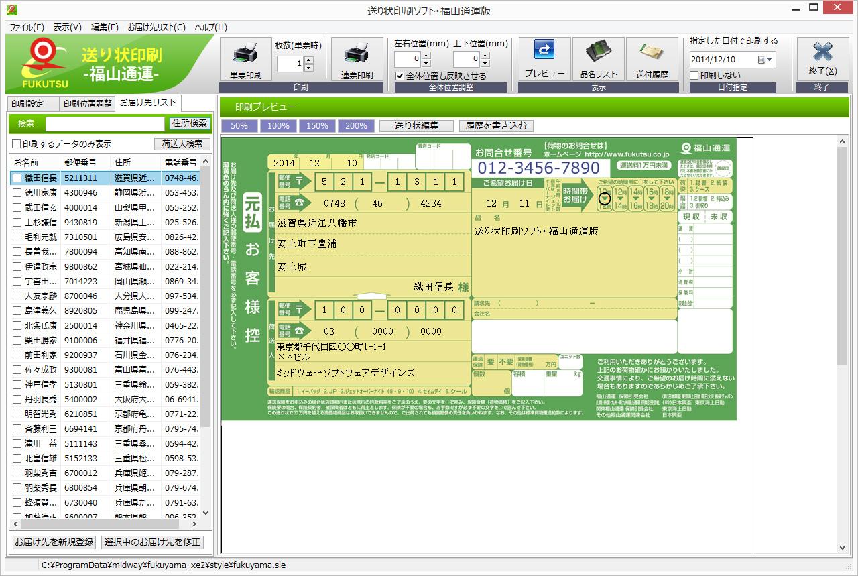Check the box for 毛利元就

(17, 237)
